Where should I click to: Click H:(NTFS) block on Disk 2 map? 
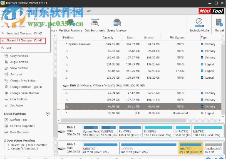[x=149, y=148]
